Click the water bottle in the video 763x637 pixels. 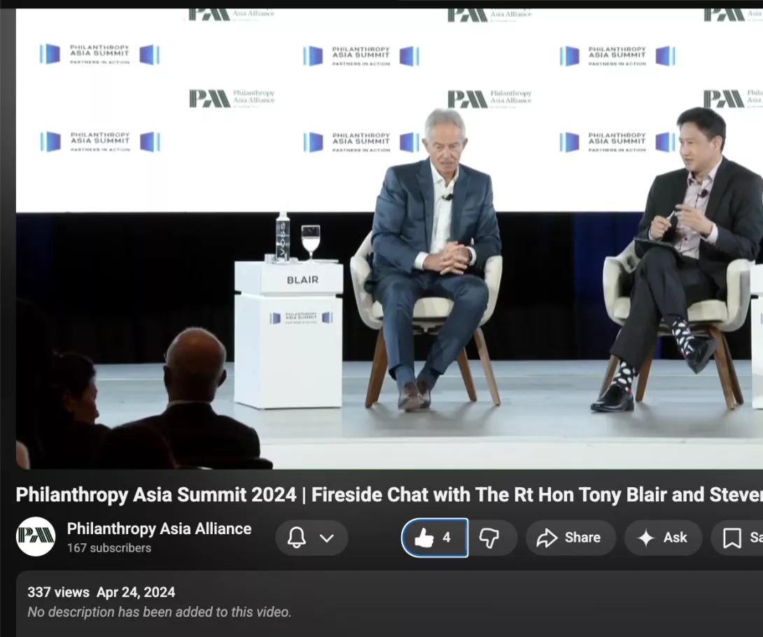pyautogui.click(x=283, y=237)
